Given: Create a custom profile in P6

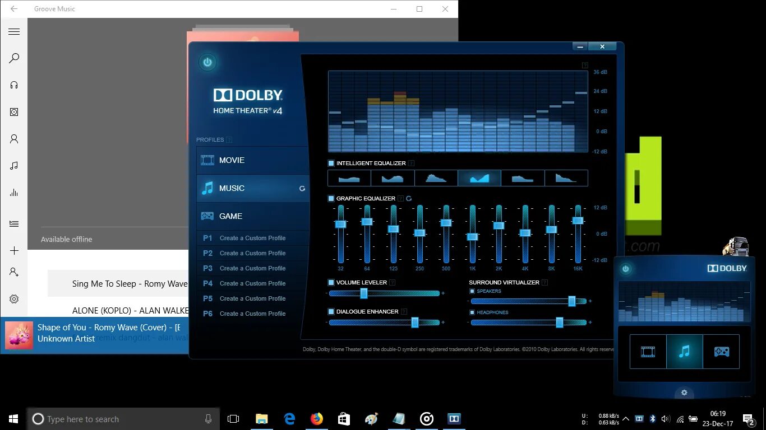Looking at the screenshot, I should click(252, 314).
